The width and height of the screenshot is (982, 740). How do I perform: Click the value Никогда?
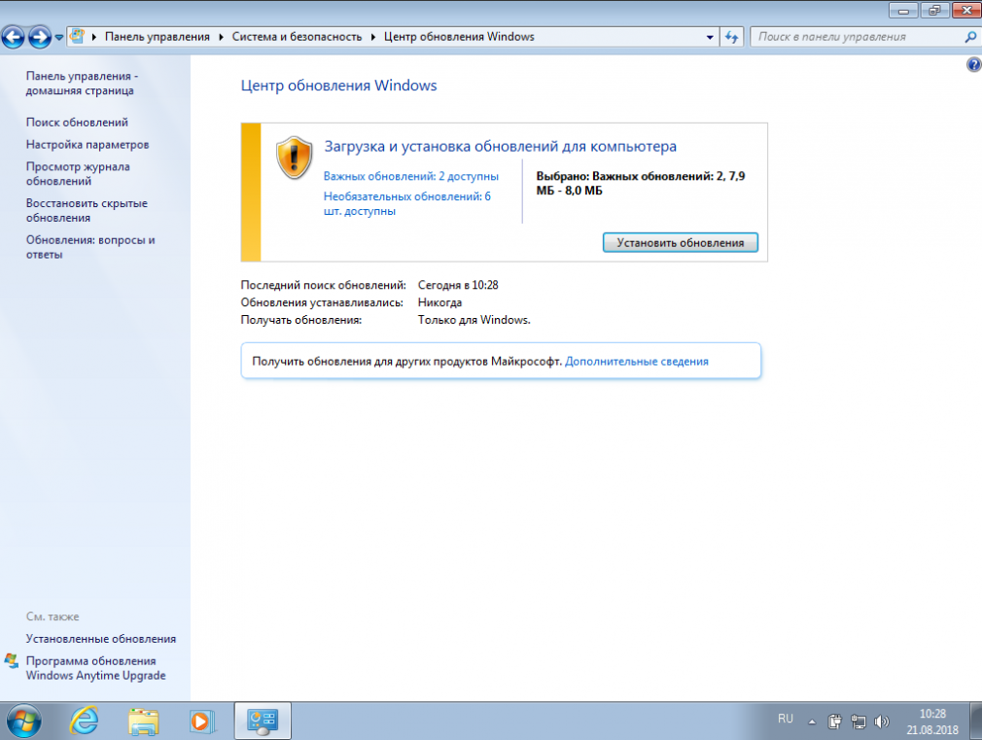click(440, 302)
